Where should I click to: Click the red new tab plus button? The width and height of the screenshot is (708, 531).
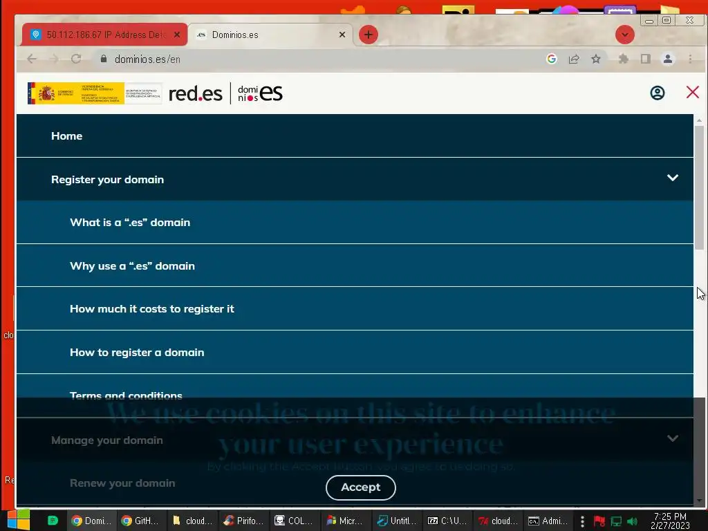pos(369,35)
